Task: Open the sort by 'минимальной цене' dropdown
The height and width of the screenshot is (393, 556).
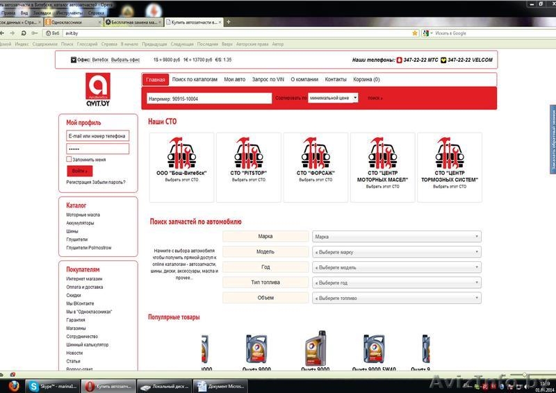Action: 334,98
